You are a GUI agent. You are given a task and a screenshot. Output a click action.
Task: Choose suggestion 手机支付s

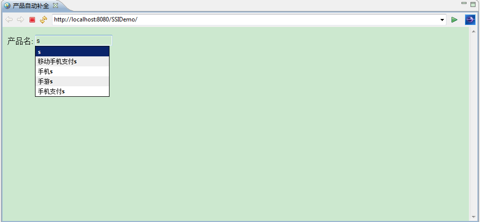coord(72,91)
